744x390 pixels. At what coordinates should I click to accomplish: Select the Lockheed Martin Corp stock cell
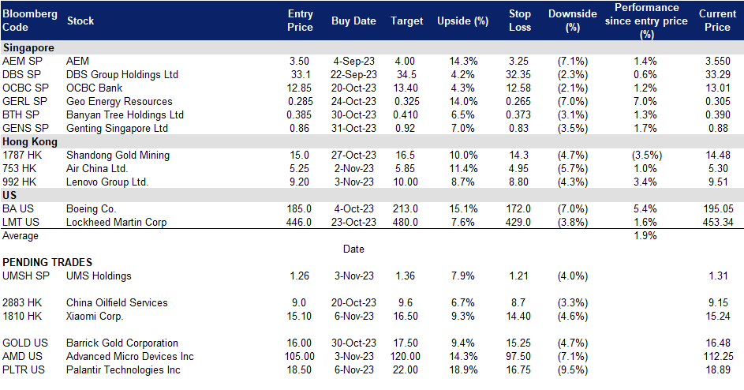coord(116,222)
